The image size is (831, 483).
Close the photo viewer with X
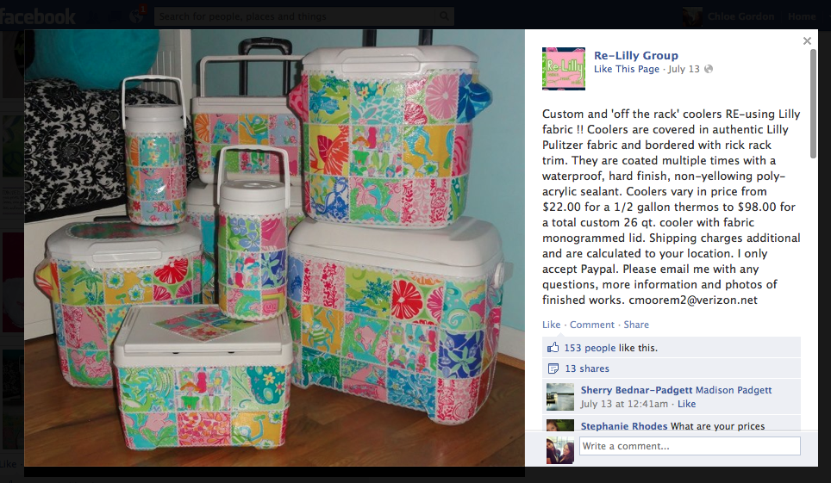point(807,40)
